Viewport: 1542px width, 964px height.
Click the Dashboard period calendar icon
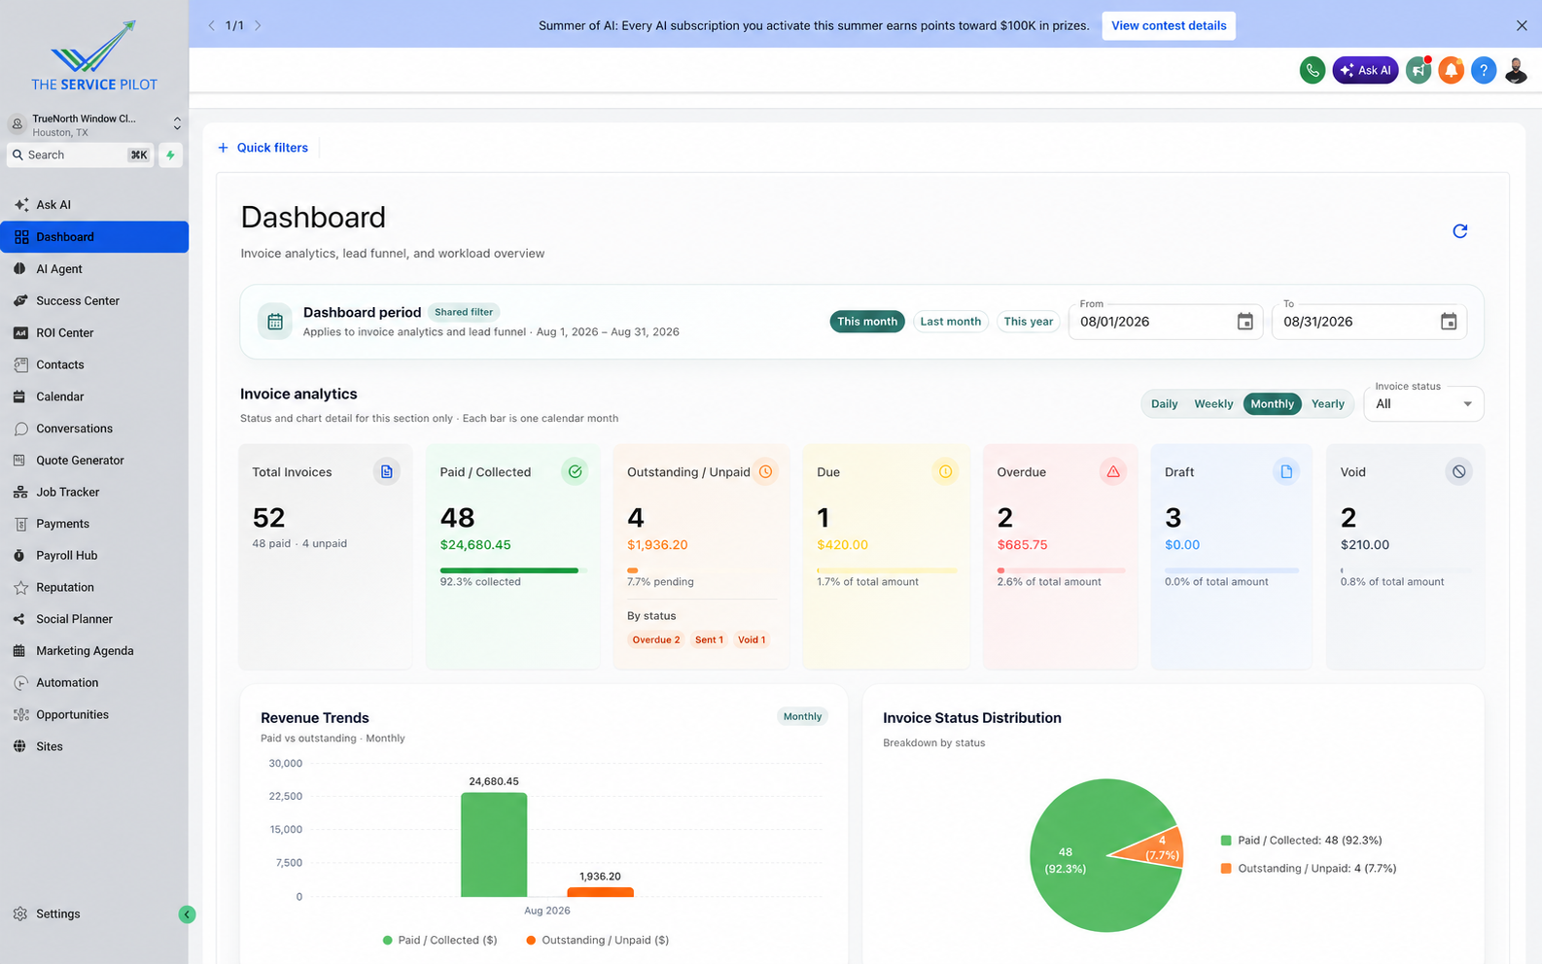275,322
